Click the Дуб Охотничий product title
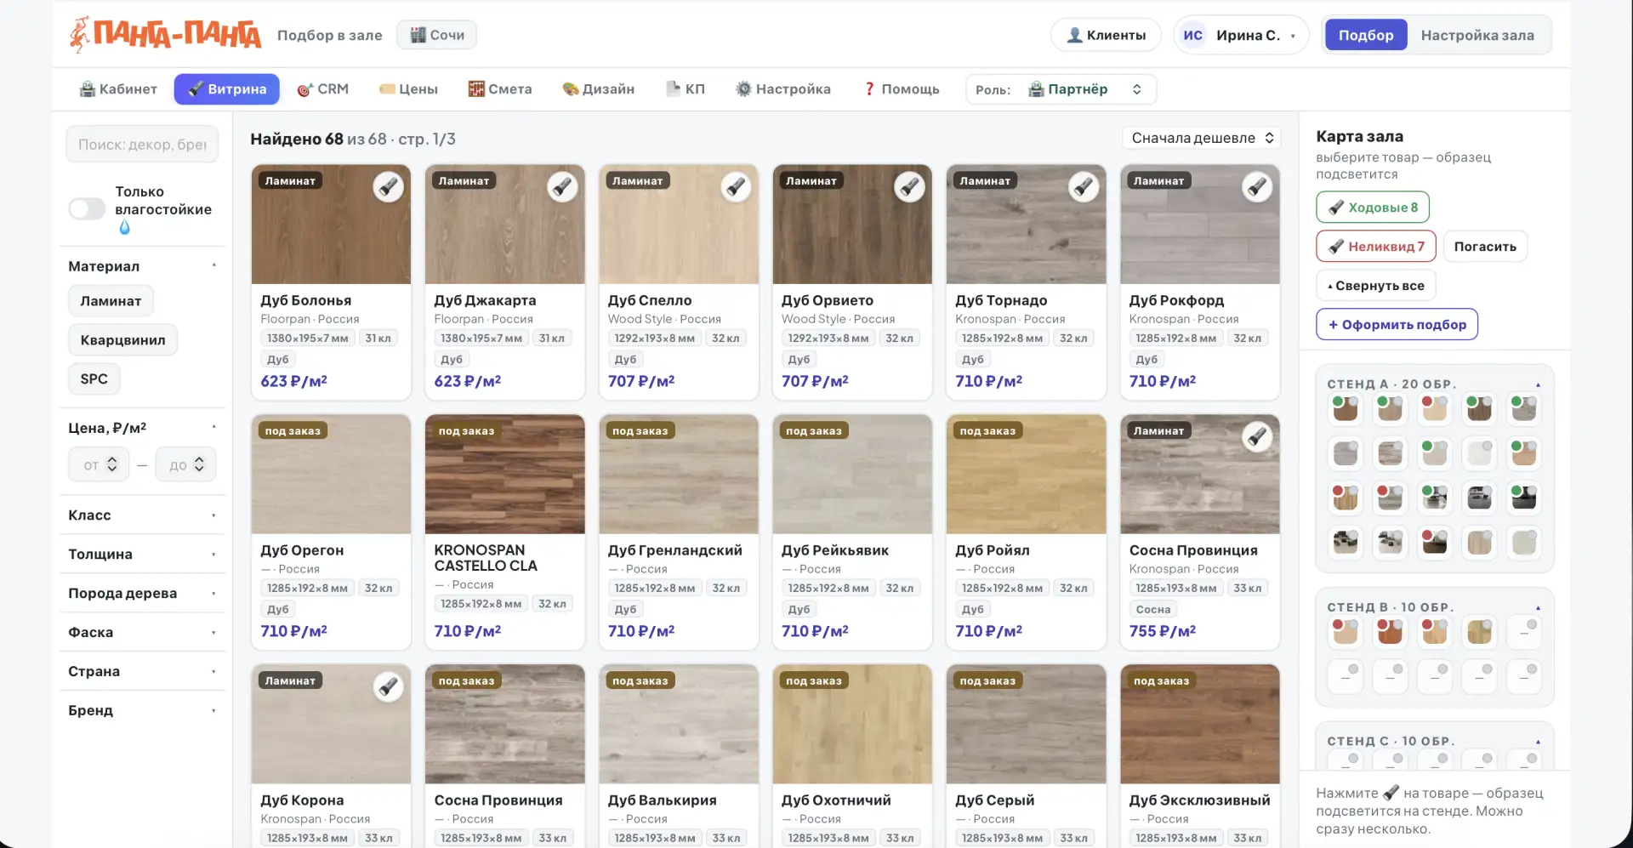This screenshot has width=1633, height=848. (x=836, y=800)
